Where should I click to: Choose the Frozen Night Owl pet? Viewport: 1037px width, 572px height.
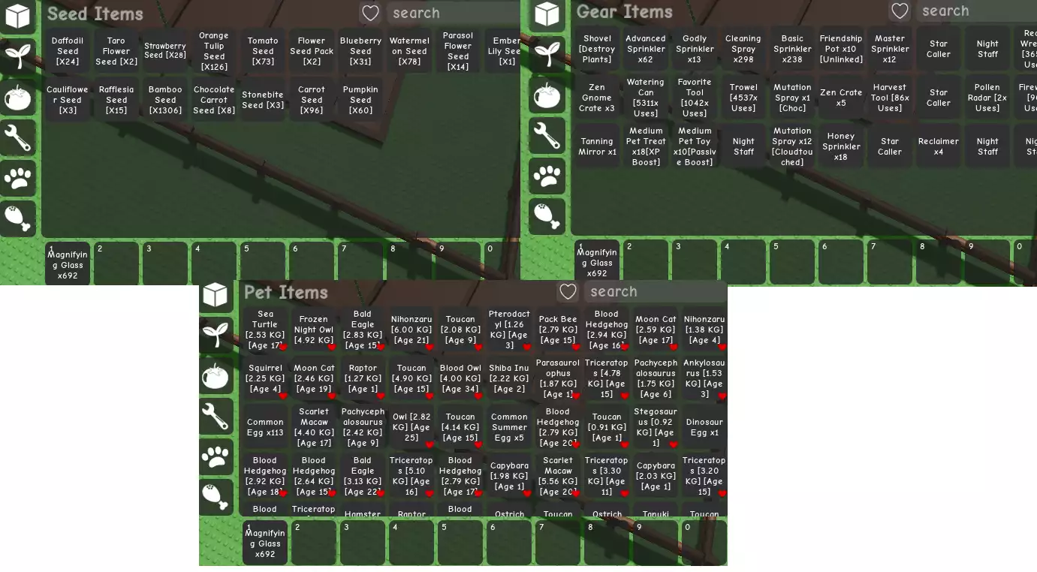tap(314, 330)
